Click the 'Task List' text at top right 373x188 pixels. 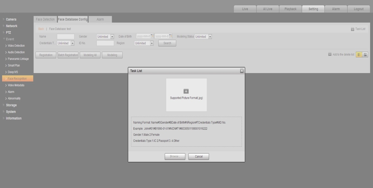click(x=360, y=29)
